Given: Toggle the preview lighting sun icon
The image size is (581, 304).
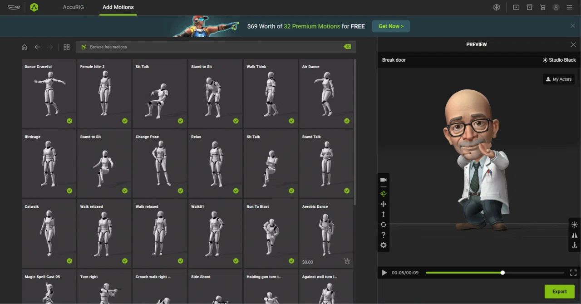Looking at the screenshot, I should 575,225.
